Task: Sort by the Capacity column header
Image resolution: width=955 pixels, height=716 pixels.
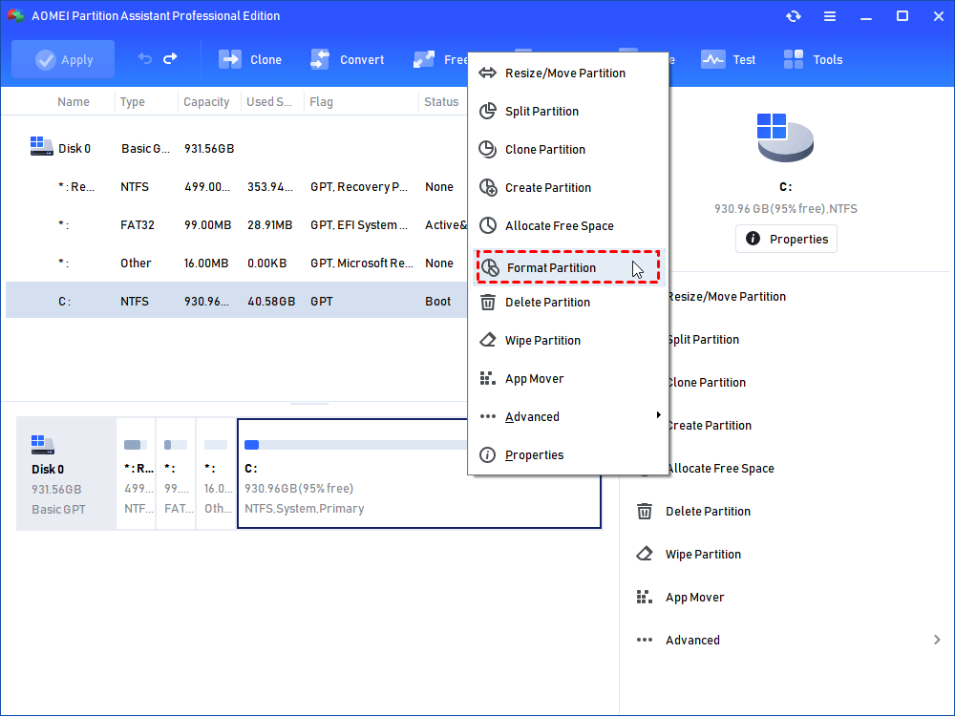Action: point(206,102)
